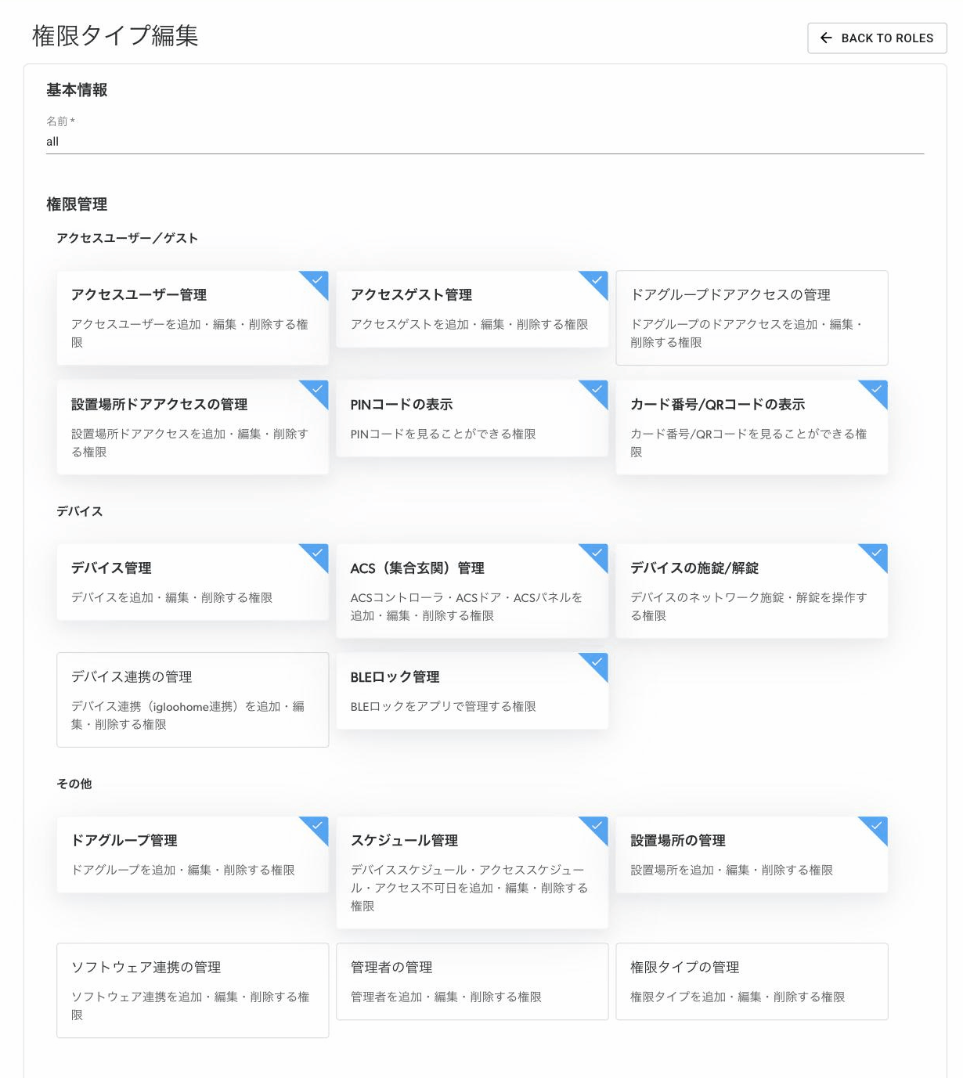Click the back arrow icon in BACK TO ROLES
Image resolution: width=963 pixels, height=1078 pixels.
[x=825, y=38]
